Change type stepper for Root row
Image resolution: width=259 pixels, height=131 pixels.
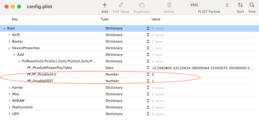pyautogui.click(x=148, y=28)
